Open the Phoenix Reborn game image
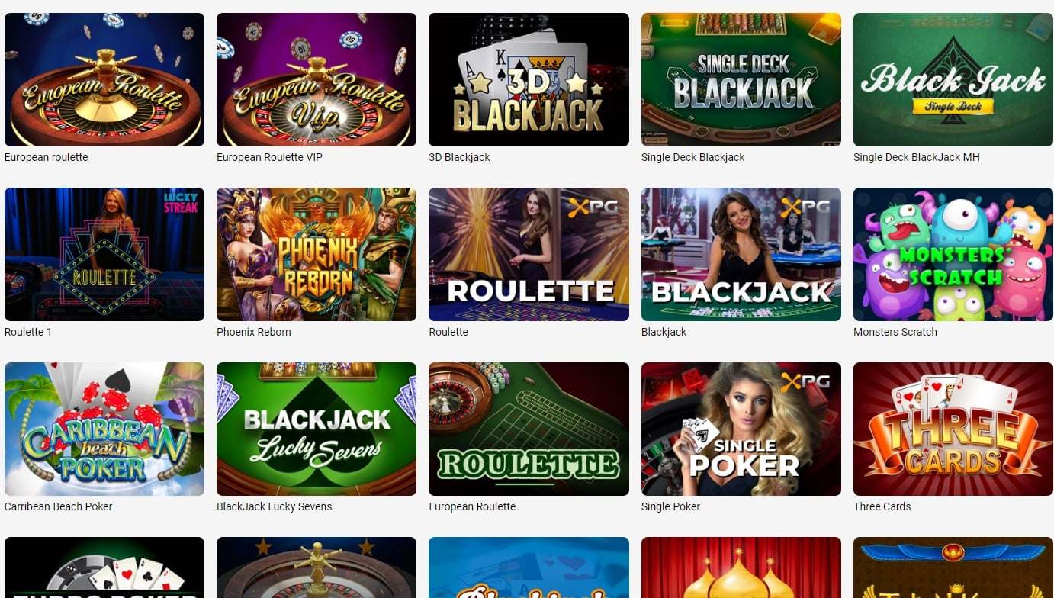Viewport: 1054px width, 598px height. (x=317, y=254)
